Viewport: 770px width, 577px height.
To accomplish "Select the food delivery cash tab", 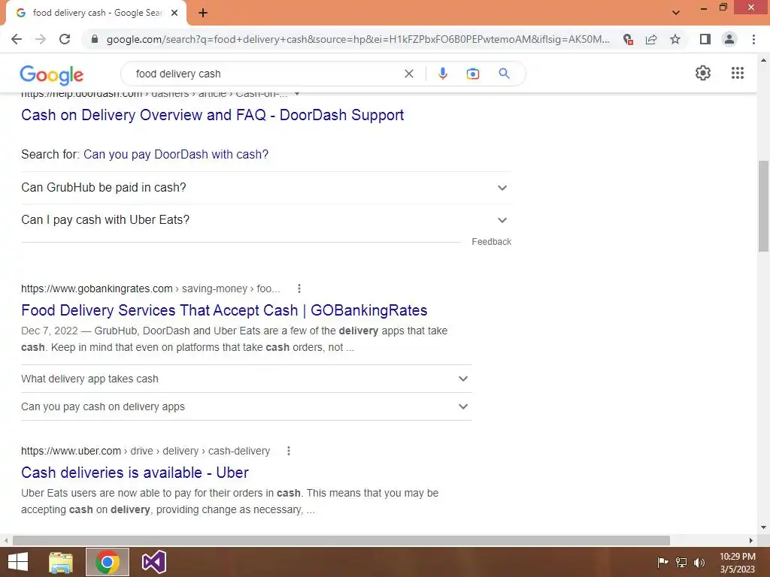I will 97,14.
